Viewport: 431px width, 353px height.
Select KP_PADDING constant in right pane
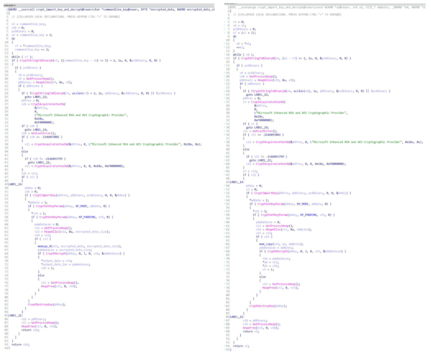point(308,215)
